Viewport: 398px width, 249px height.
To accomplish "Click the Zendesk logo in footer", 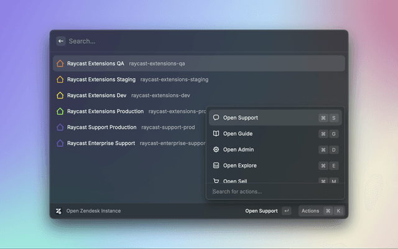I will pyautogui.click(x=58, y=211).
